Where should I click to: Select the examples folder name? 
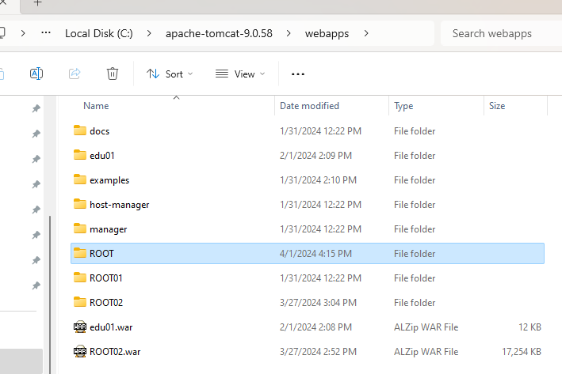109,180
